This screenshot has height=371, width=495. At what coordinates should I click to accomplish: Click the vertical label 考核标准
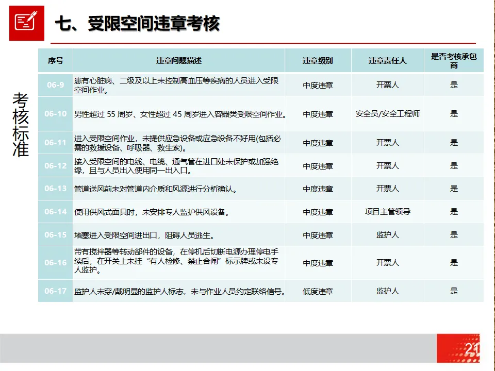(21, 125)
